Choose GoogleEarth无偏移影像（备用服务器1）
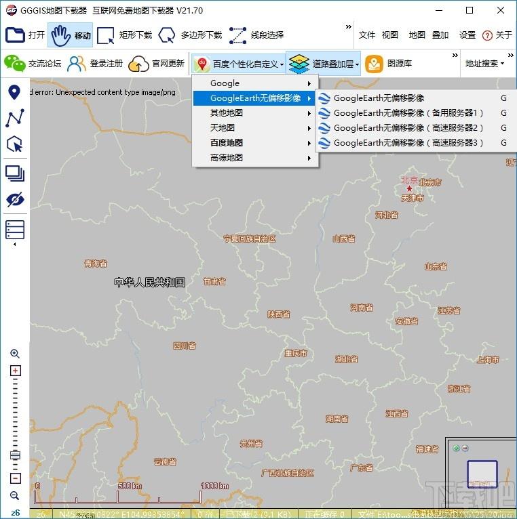517x519 pixels. (417, 113)
